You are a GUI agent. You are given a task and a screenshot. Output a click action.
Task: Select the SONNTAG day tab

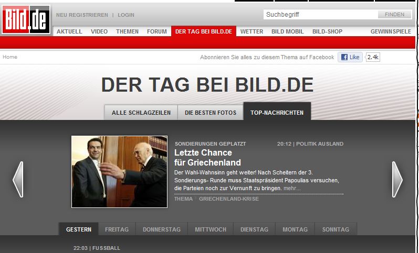click(x=336, y=229)
